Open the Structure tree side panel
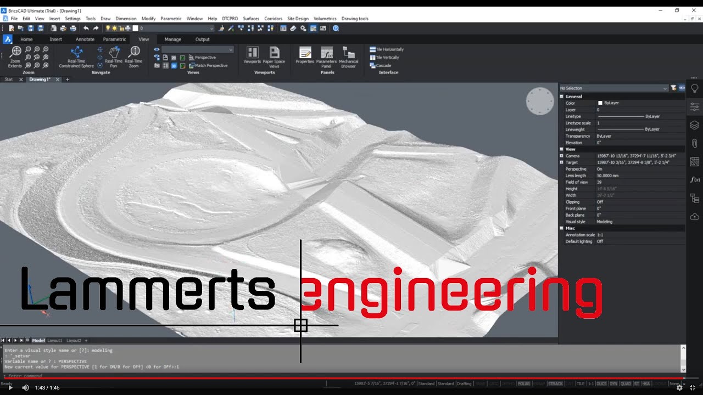Image resolution: width=703 pixels, height=395 pixels. tap(694, 198)
